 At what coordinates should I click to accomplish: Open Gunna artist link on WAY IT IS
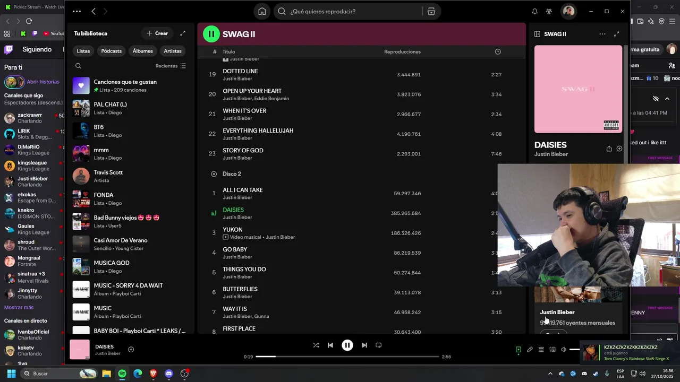tap(262, 316)
